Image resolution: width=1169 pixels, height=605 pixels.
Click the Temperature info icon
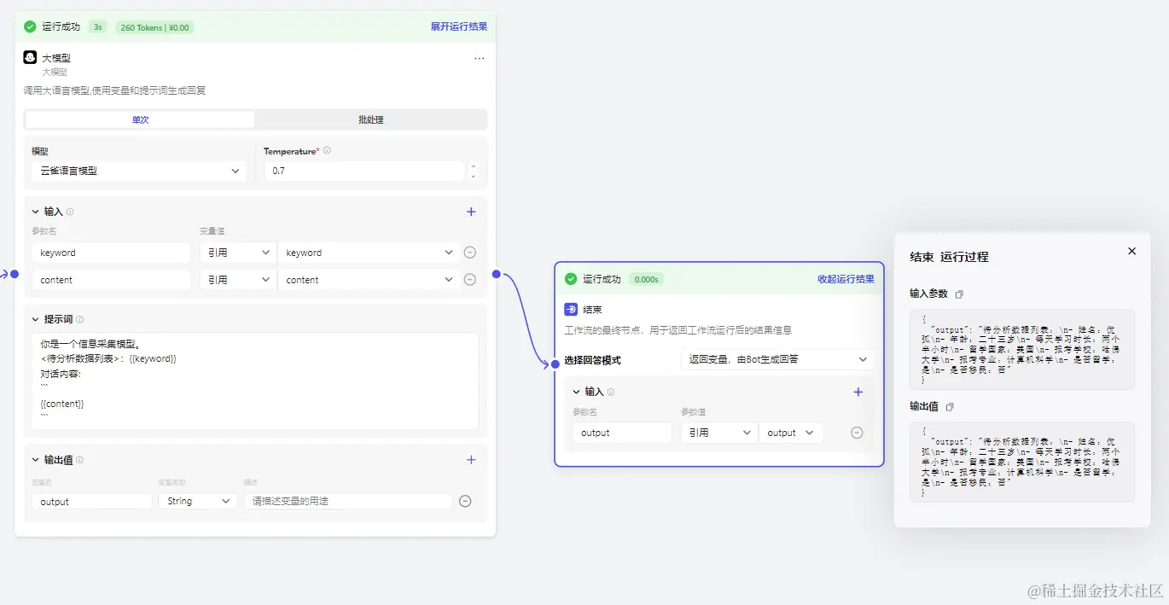tap(327, 150)
